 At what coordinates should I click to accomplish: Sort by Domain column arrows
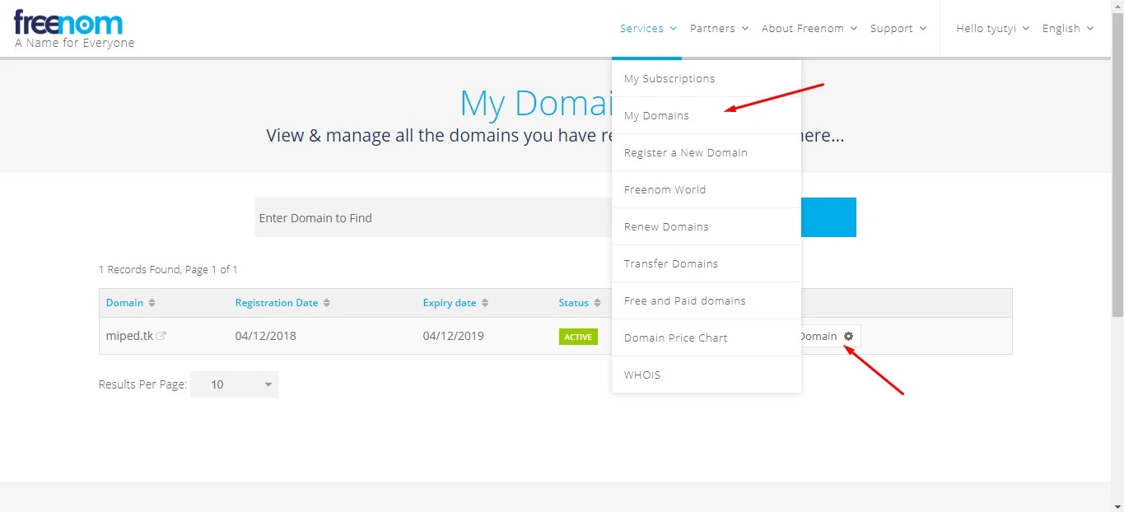(x=152, y=303)
